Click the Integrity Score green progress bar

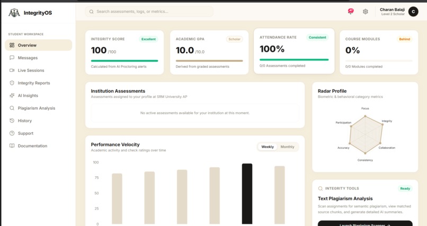124,61
